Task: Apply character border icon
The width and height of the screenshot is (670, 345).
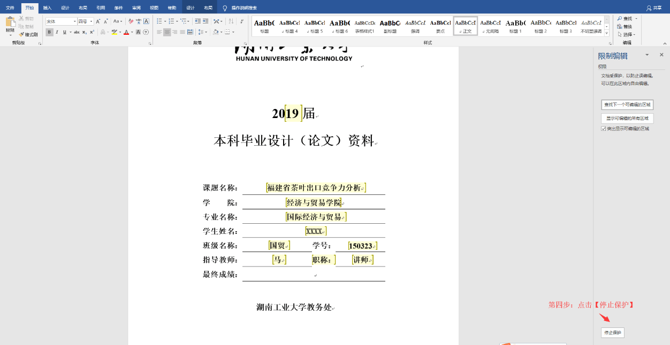Action: (x=146, y=21)
